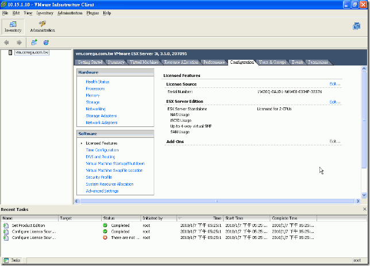Image resolution: width=370 pixels, height=266 pixels.
Task: Click the failed task red error icon
Action: pos(105,237)
